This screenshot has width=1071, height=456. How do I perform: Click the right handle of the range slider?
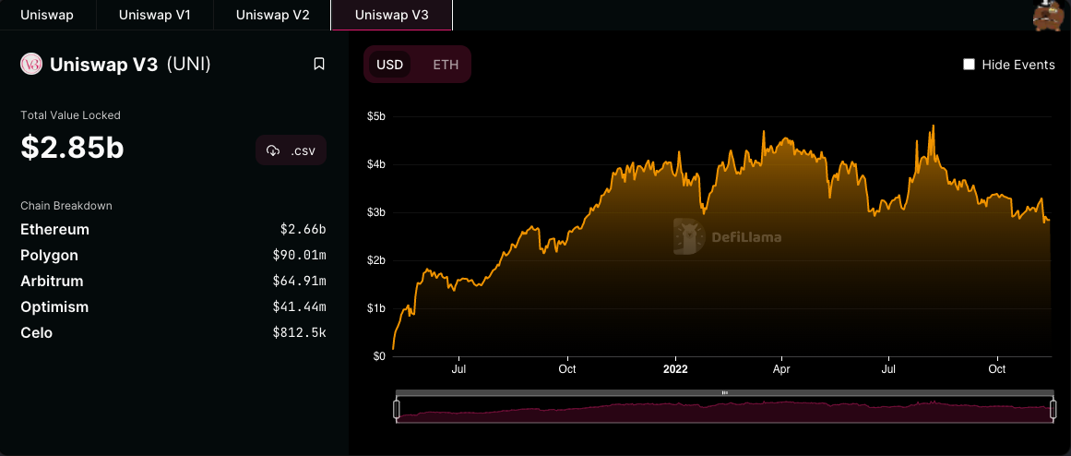[1053, 410]
